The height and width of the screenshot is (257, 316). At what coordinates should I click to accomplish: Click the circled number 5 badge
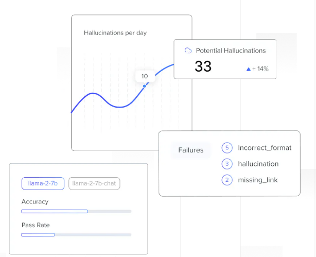227,148
